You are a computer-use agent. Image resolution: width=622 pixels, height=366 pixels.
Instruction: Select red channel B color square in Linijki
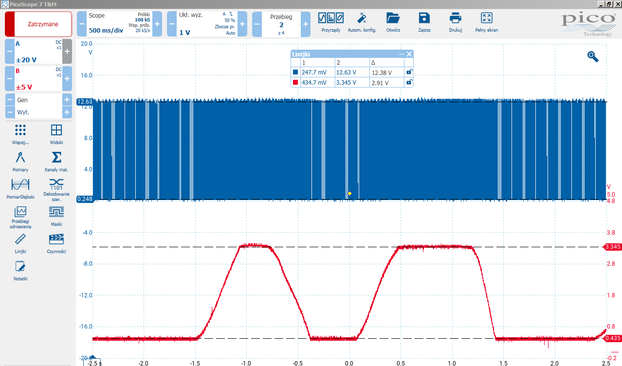pos(295,82)
